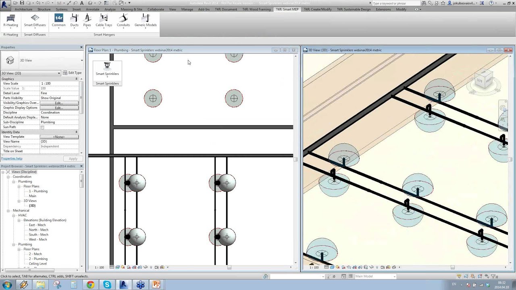This screenshot has width=516, height=290.
Task: Select the 'West - Mech' elevation
Action: pyautogui.click(x=38, y=240)
